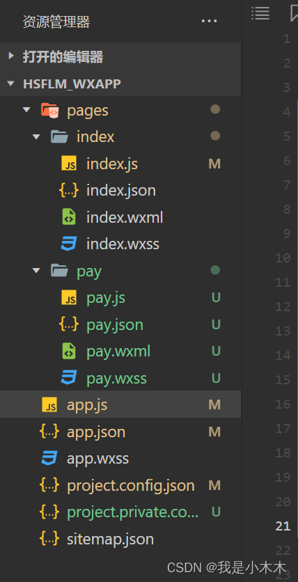
Task: Click the green wxml icon of index.wxml
Action: [x=69, y=217]
